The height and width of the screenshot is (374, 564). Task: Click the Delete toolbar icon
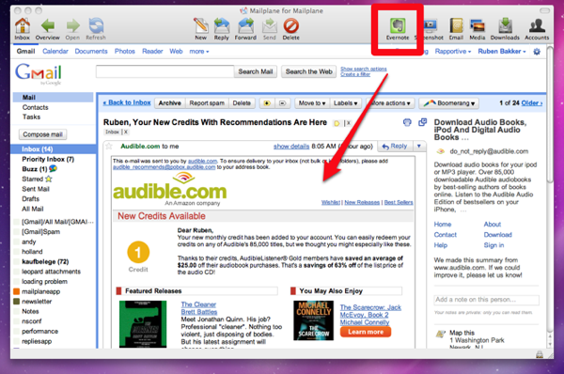[x=291, y=26]
